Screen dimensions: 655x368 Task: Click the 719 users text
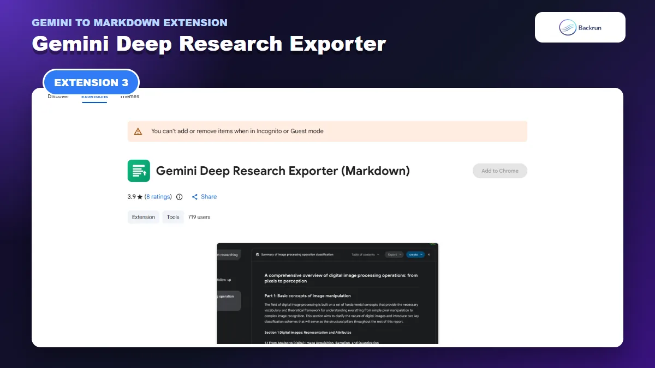[x=199, y=217]
